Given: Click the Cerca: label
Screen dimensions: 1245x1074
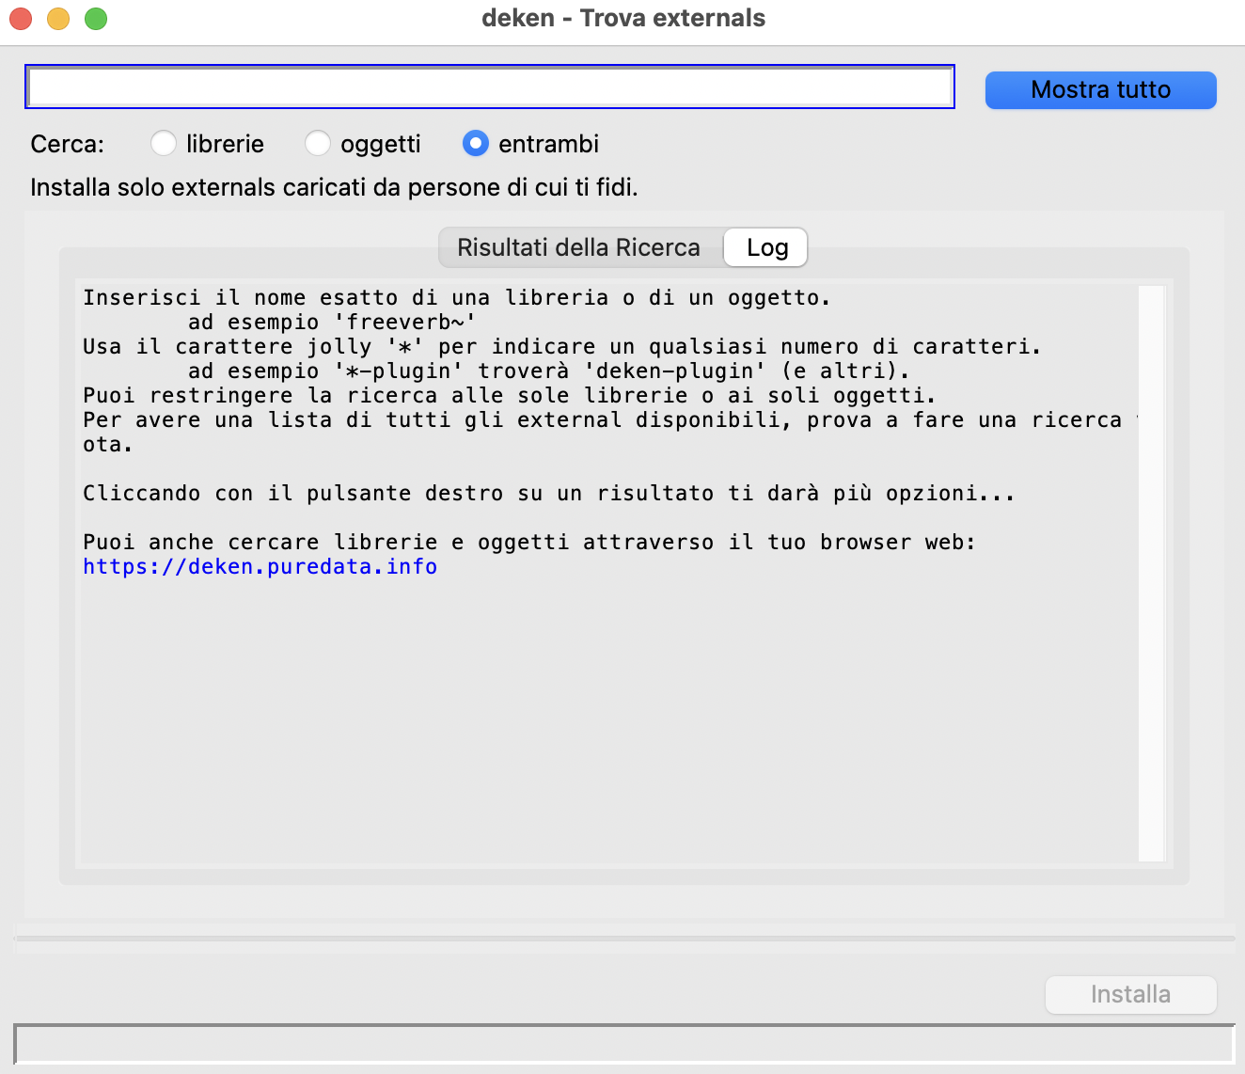Looking at the screenshot, I should (x=67, y=144).
